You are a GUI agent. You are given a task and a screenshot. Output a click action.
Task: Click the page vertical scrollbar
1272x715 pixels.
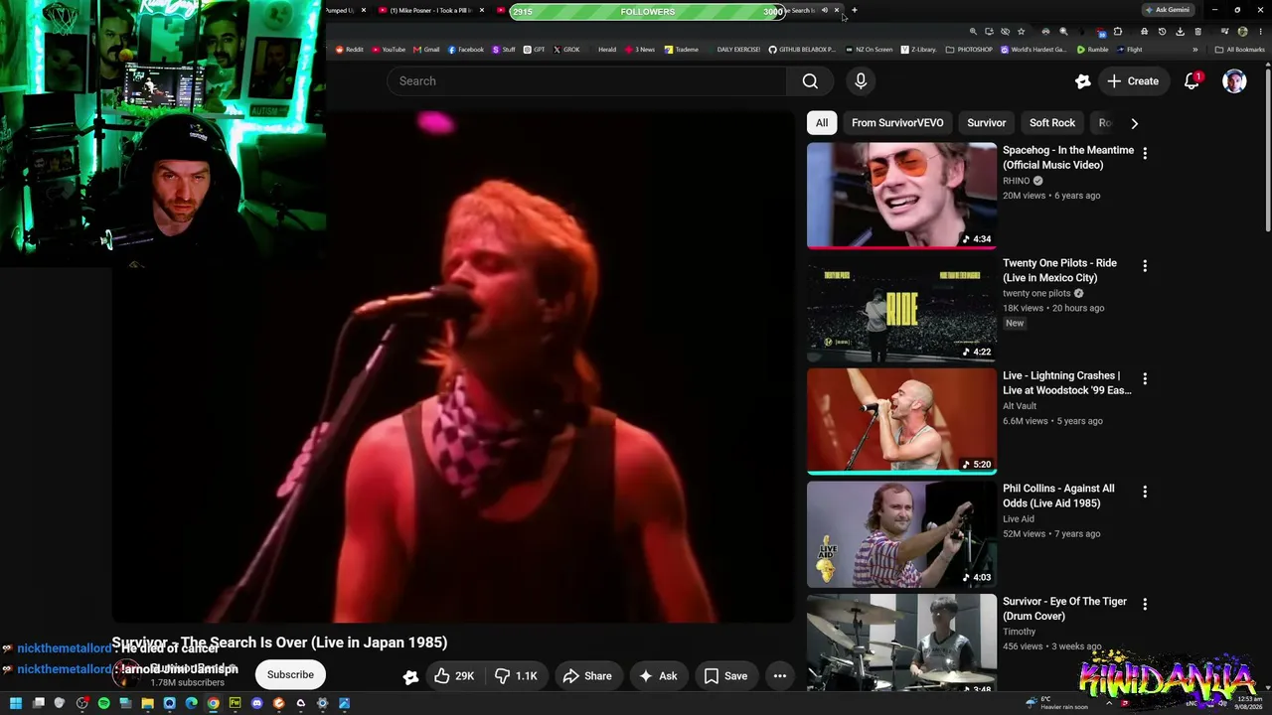pos(1267,149)
